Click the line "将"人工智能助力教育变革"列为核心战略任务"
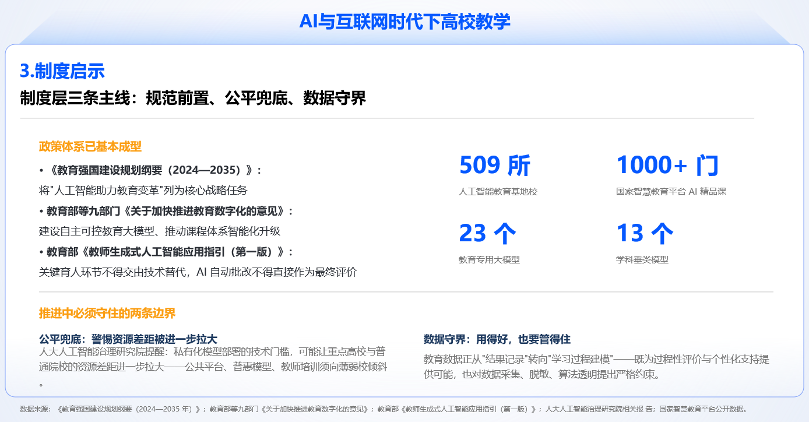Image resolution: width=809 pixels, height=422 pixels. [143, 190]
